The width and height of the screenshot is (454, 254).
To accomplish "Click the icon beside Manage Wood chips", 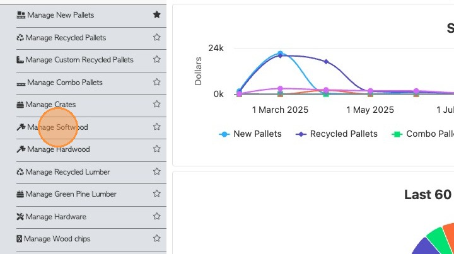I will 20,239.
